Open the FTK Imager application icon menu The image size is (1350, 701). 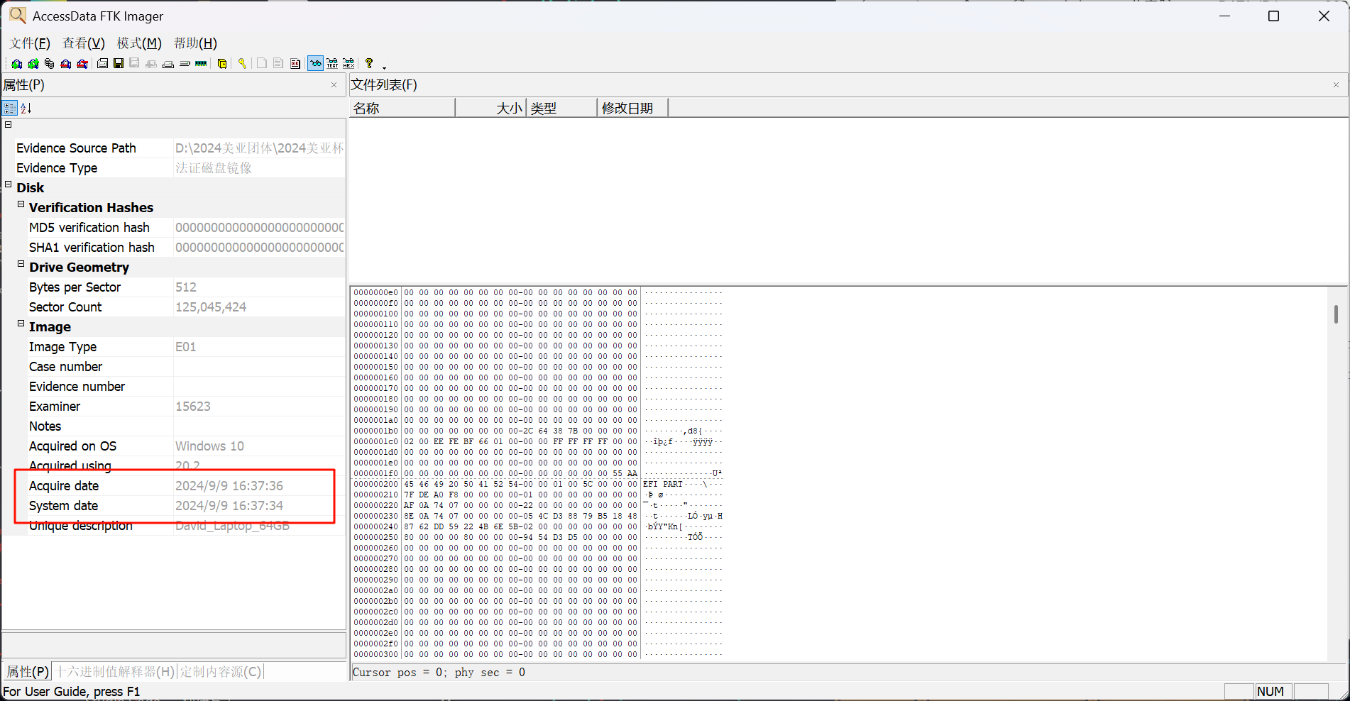(x=17, y=15)
